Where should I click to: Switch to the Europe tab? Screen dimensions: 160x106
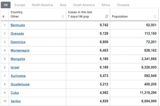pos(20,5)
